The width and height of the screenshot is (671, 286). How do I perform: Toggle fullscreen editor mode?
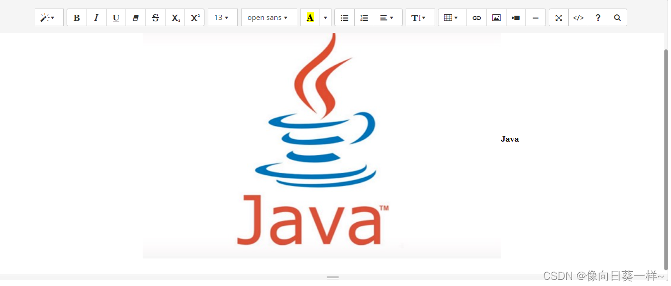tap(559, 18)
